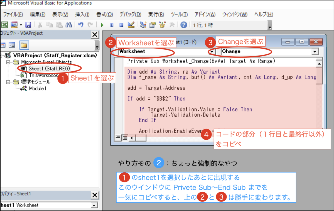Open the Properties Window toolbar icon
Screen dimensions: 334x211
[153, 25]
